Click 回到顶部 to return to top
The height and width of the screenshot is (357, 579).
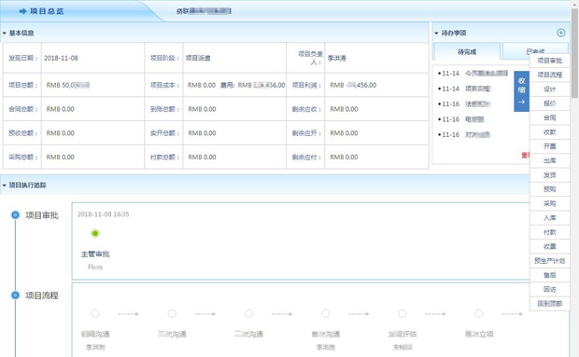coord(549,304)
